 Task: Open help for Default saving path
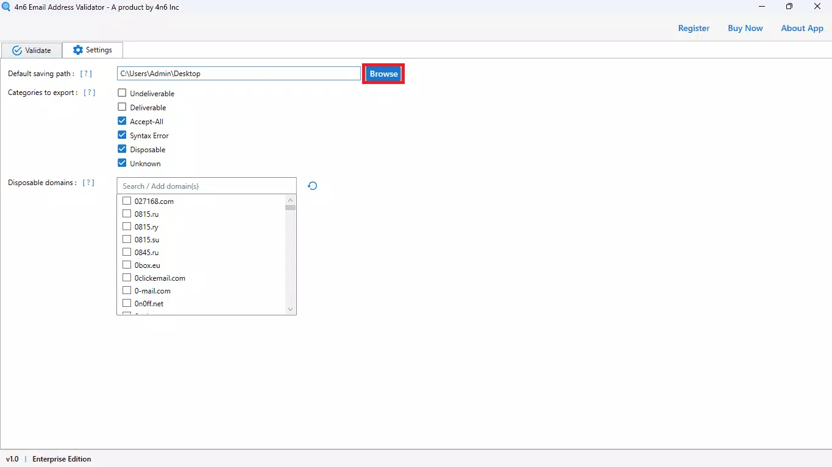point(86,74)
